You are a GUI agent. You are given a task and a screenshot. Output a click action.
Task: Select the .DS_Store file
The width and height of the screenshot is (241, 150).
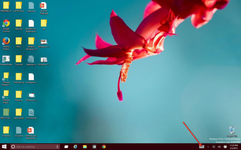coord(19,132)
